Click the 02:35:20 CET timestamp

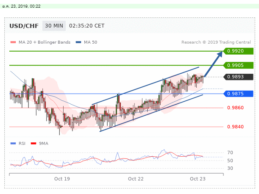click(87, 26)
